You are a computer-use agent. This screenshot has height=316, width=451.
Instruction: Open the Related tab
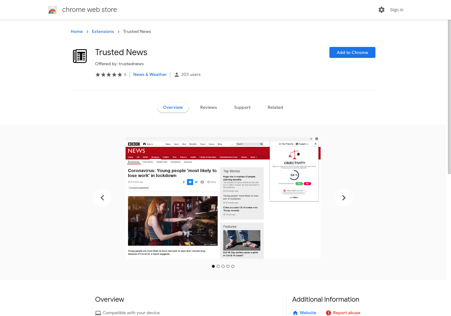point(275,108)
